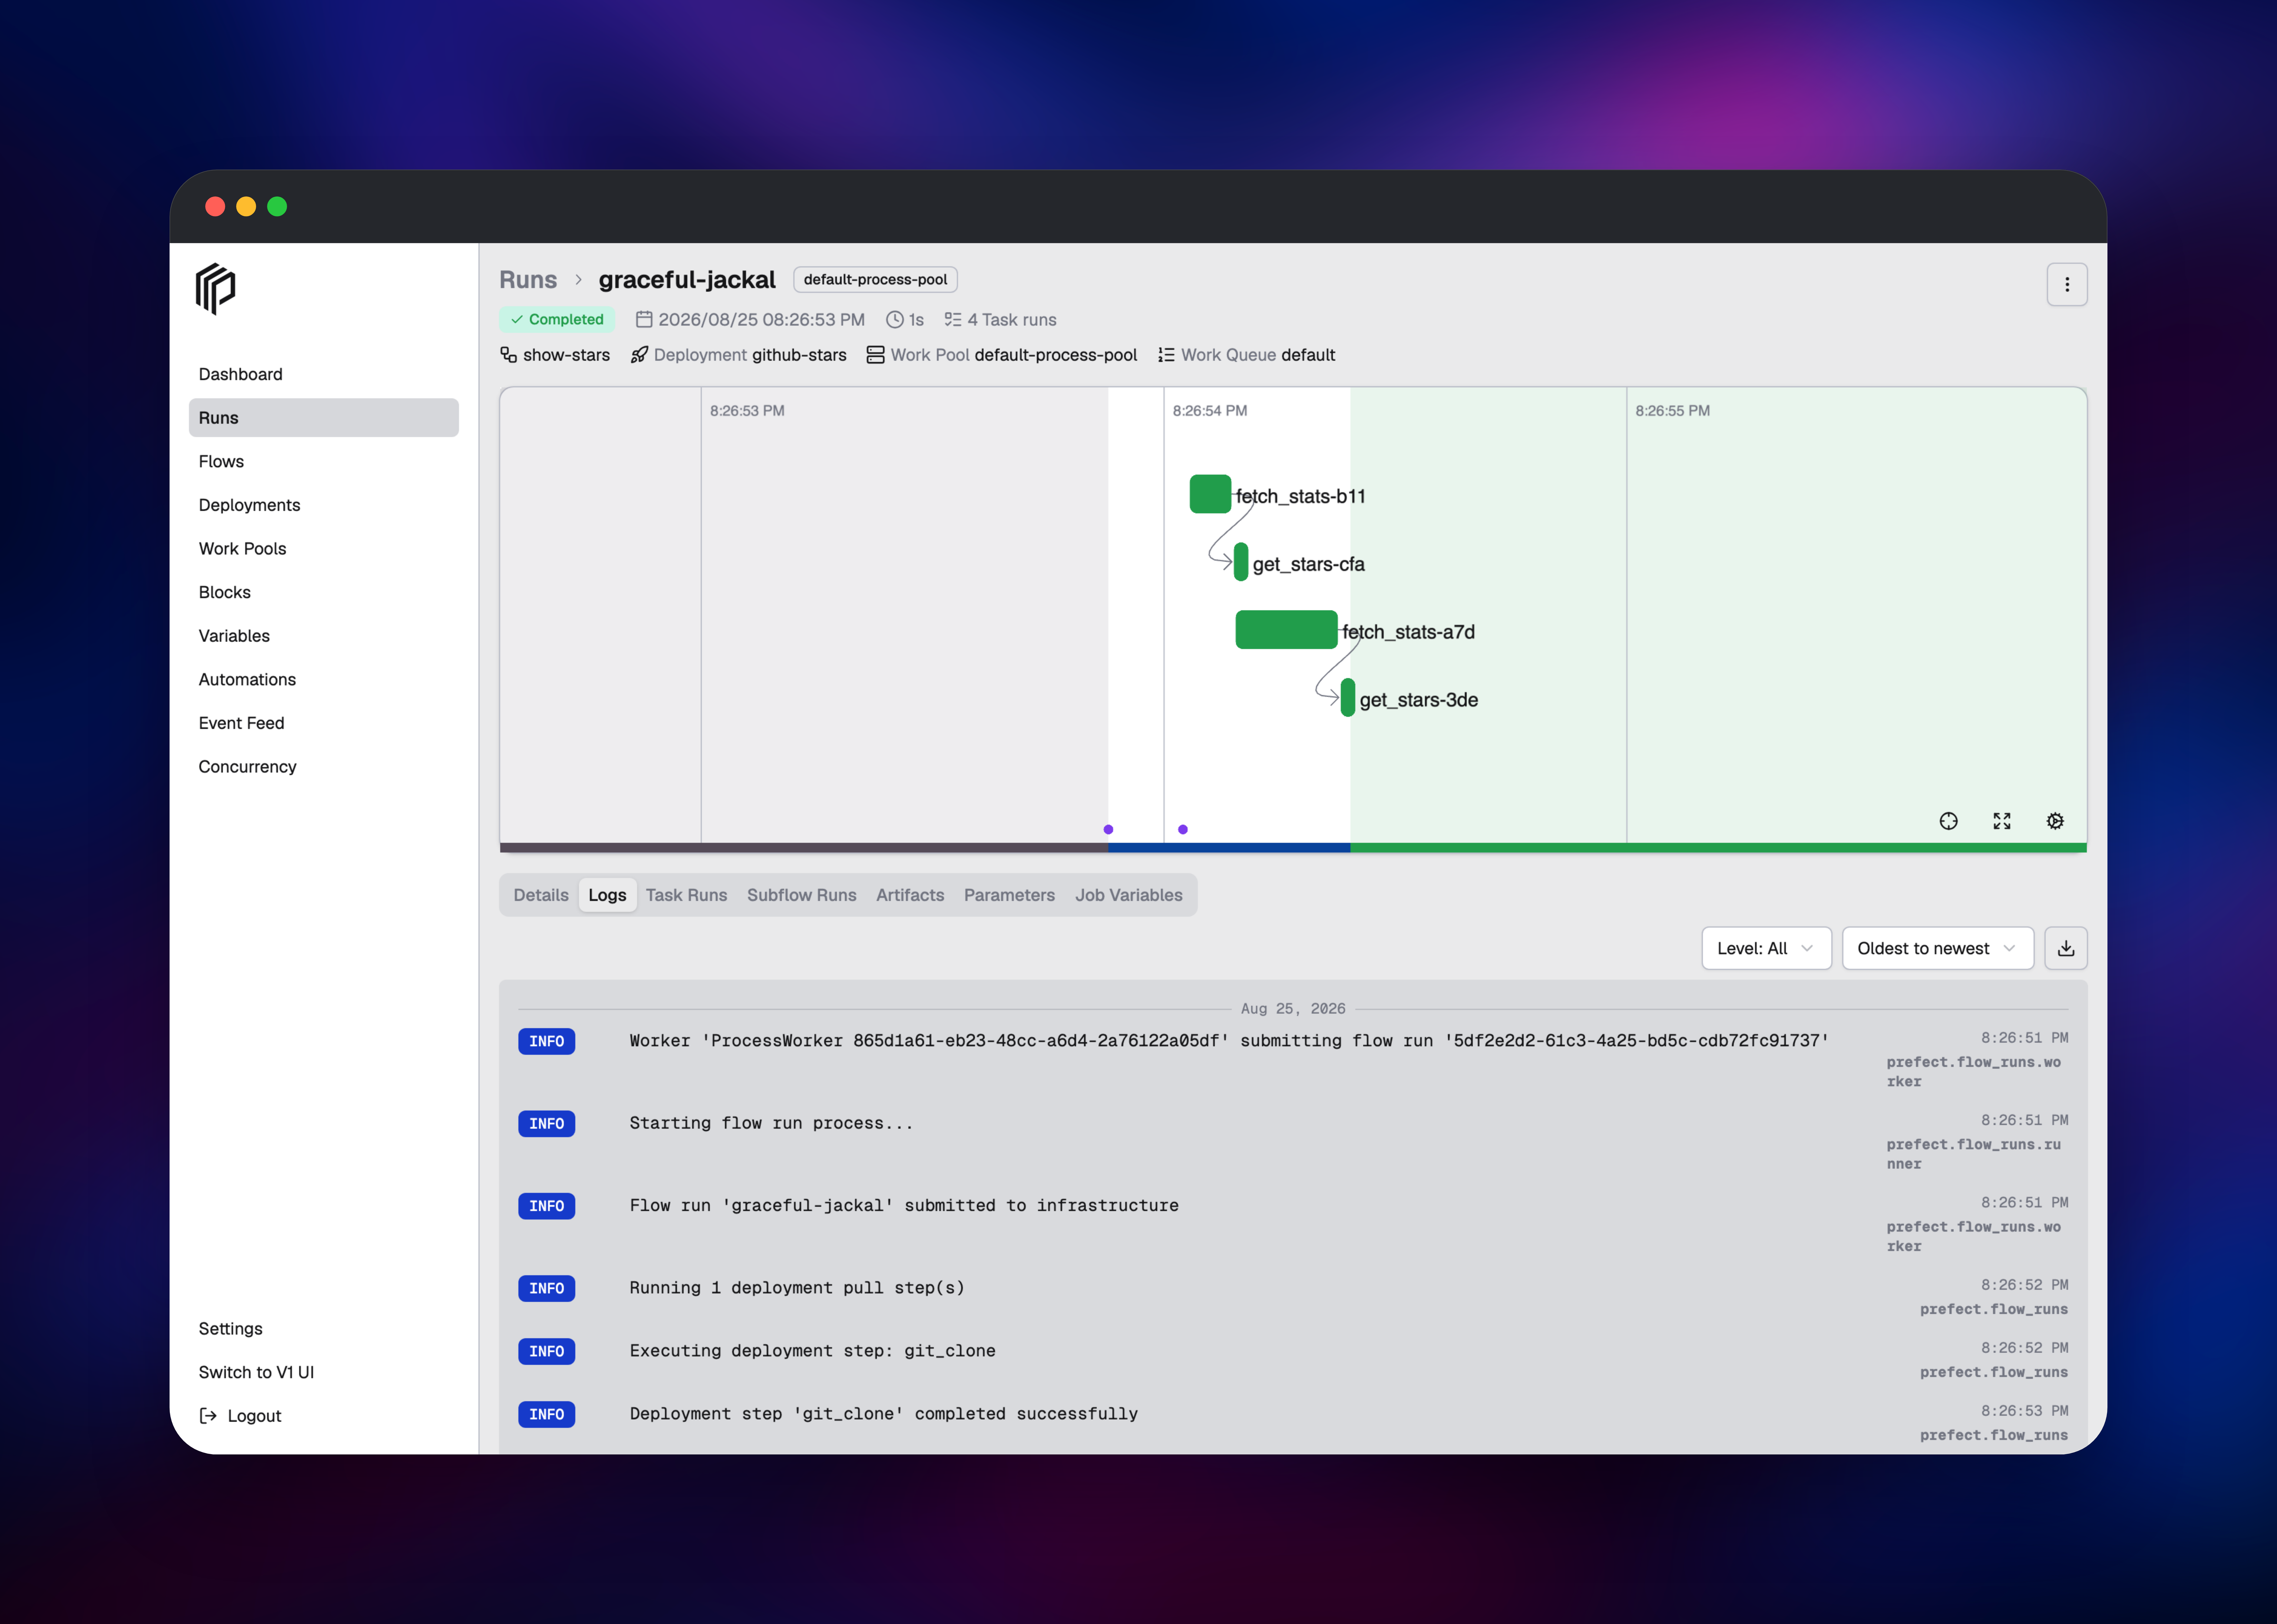
Task: Switch to the Details tab
Action: (x=541, y=895)
